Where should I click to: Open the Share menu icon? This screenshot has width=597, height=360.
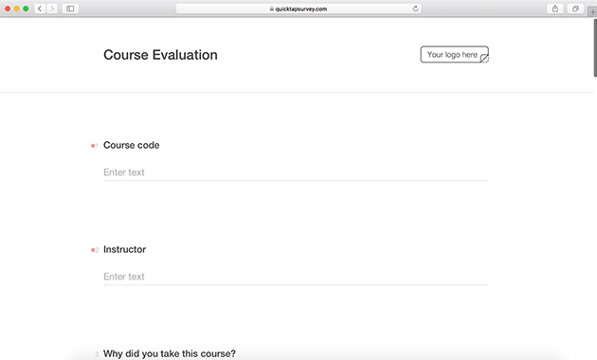point(555,9)
